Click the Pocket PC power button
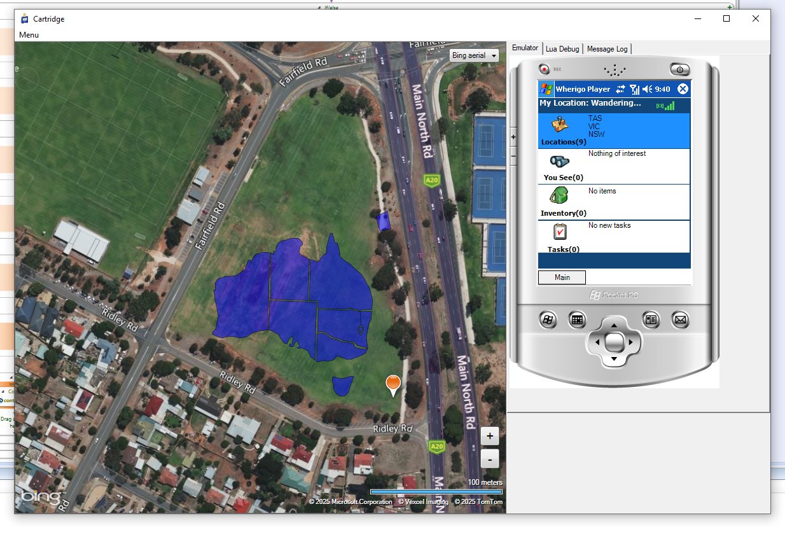The height and width of the screenshot is (539, 785). pos(679,69)
